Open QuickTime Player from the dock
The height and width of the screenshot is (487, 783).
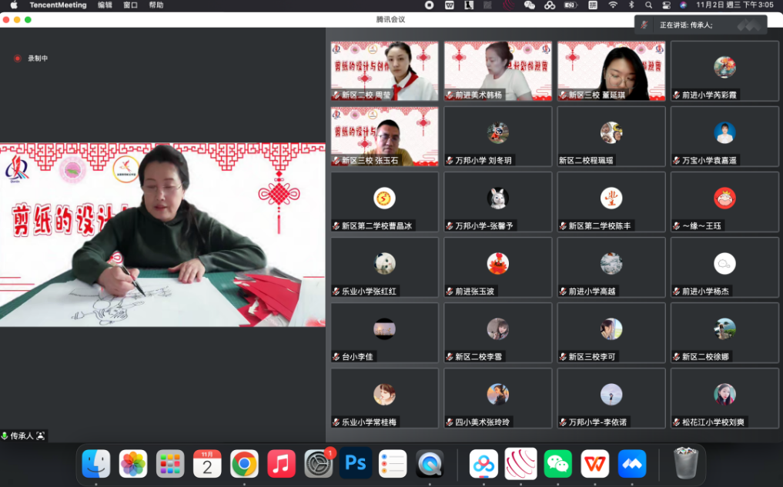coord(430,464)
